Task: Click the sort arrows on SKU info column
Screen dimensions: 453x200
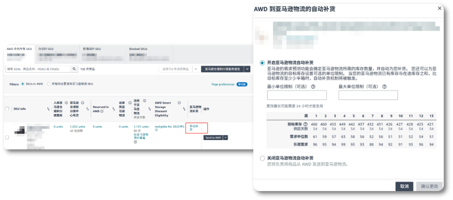Action: [x=48, y=109]
